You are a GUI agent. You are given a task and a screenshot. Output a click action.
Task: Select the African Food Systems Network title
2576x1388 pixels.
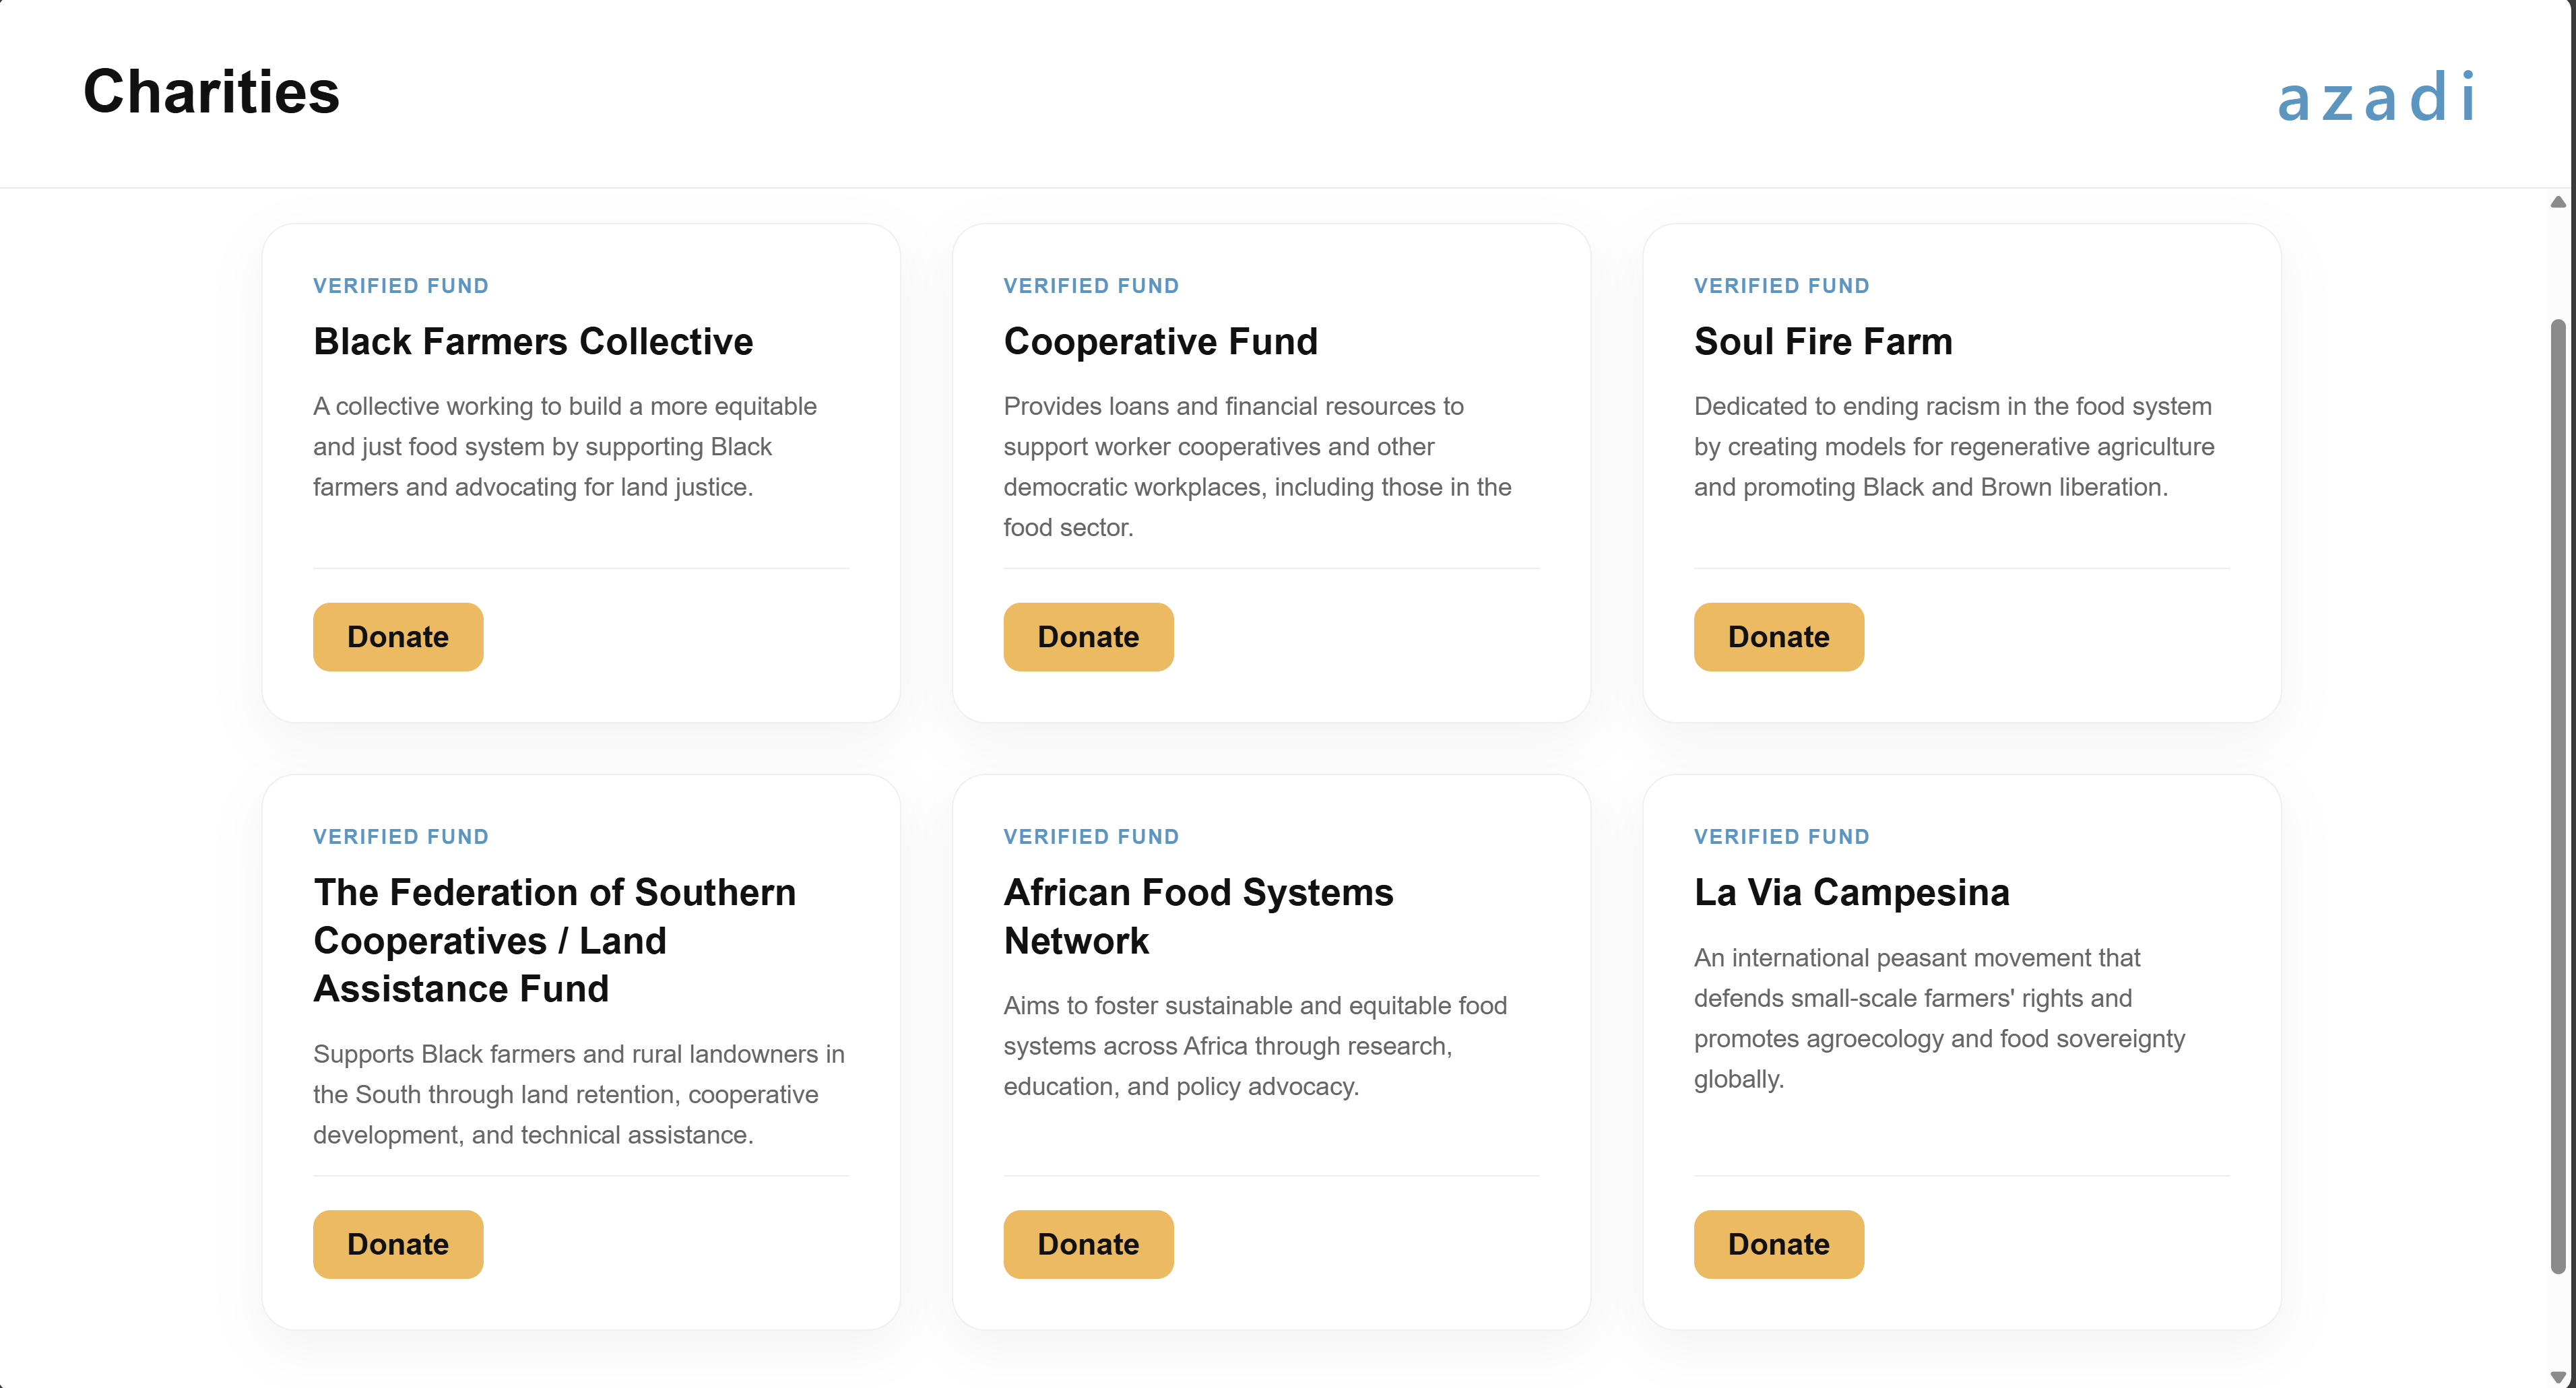1198,916
